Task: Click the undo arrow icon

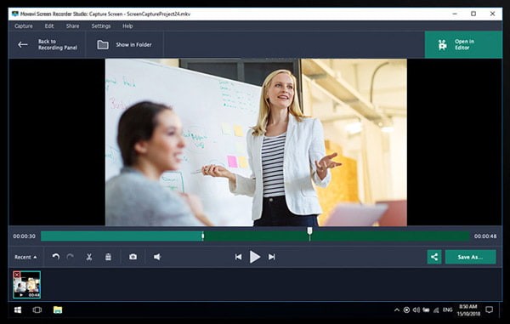Action: [56, 257]
